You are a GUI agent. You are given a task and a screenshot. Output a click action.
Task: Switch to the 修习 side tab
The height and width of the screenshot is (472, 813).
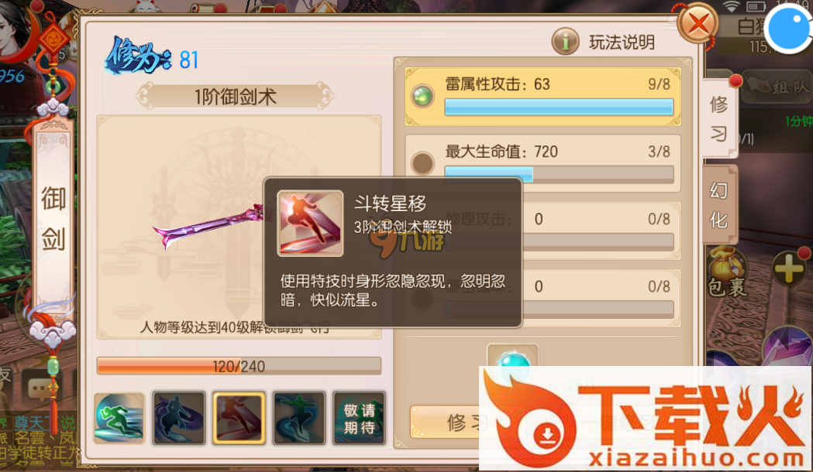pos(720,119)
